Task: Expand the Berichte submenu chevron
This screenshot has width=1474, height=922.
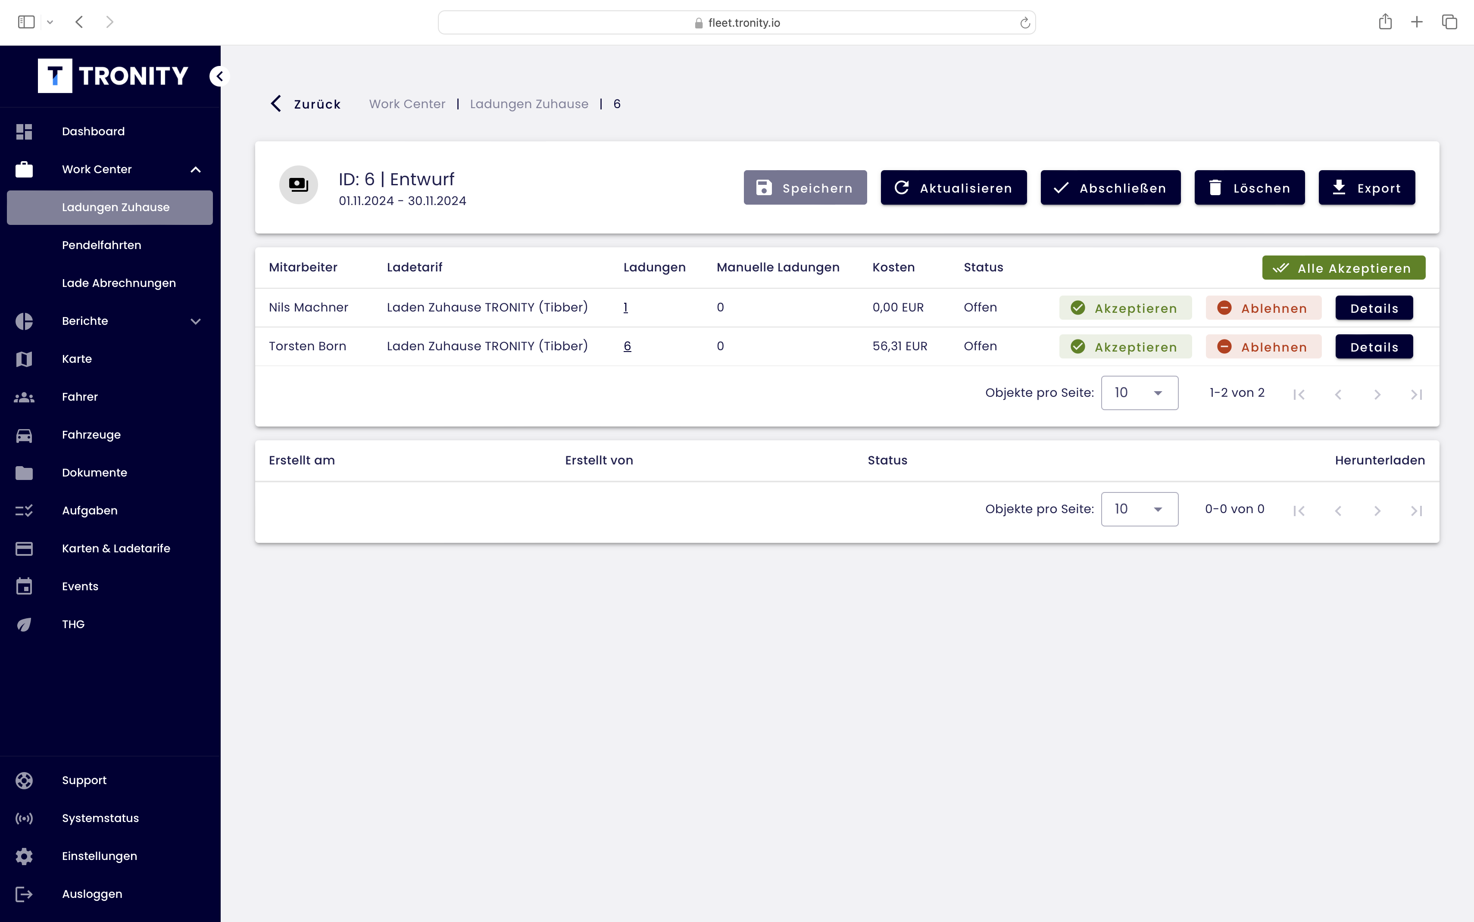Action: pos(195,321)
